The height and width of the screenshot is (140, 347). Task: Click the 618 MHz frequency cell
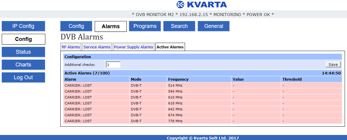(199, 103)
